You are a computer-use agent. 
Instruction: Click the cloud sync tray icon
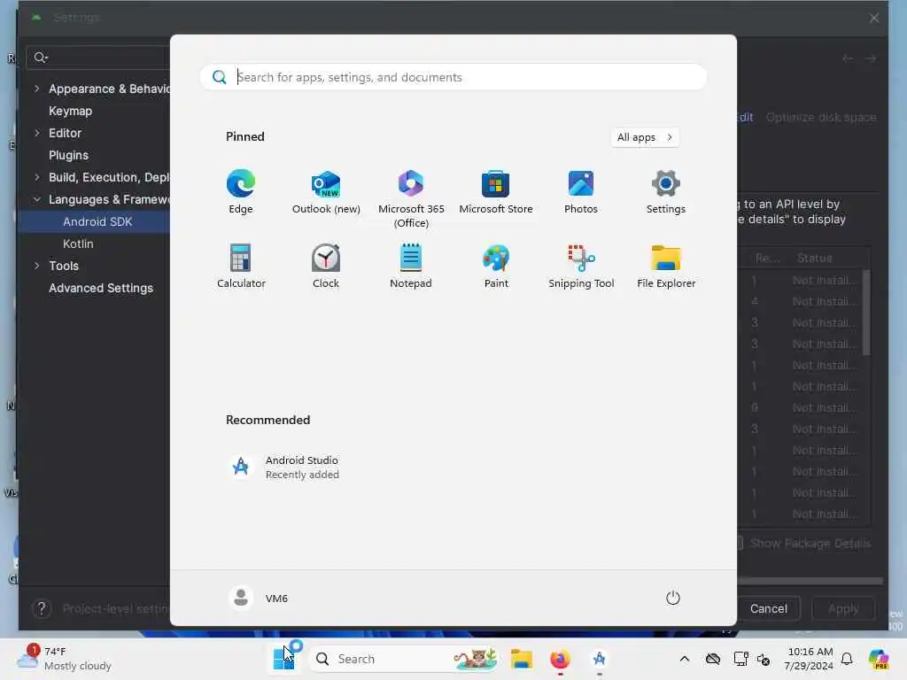point(713,659)
